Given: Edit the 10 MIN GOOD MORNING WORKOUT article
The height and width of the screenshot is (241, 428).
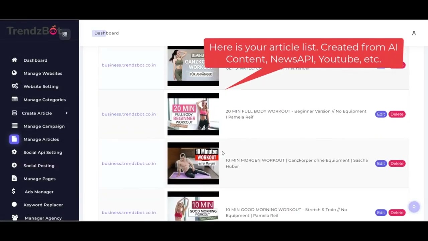Looking at the screenshot, I should 381,213.
